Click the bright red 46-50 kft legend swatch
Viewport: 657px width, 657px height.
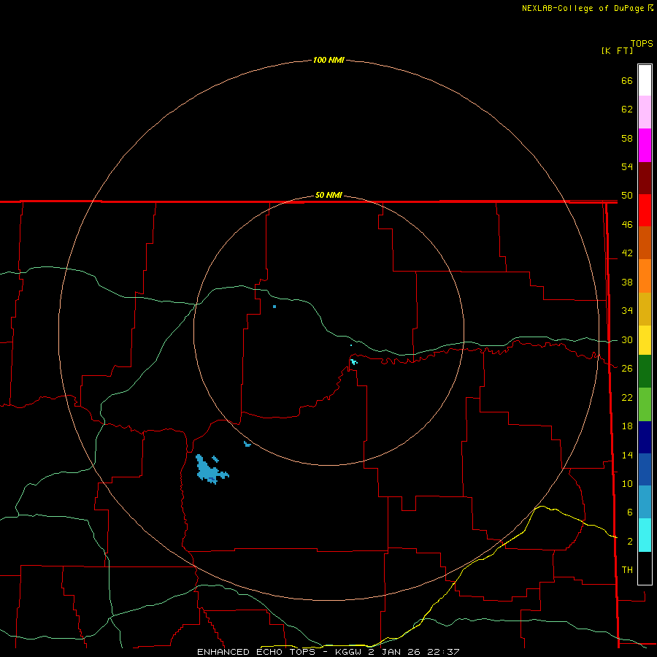pos(645,210)
